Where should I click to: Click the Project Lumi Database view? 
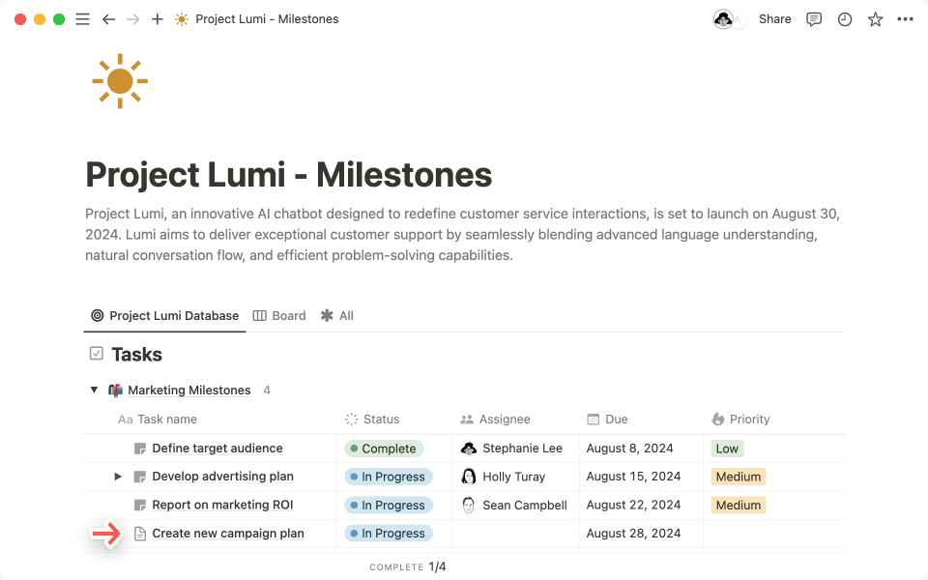pos(164,315)
